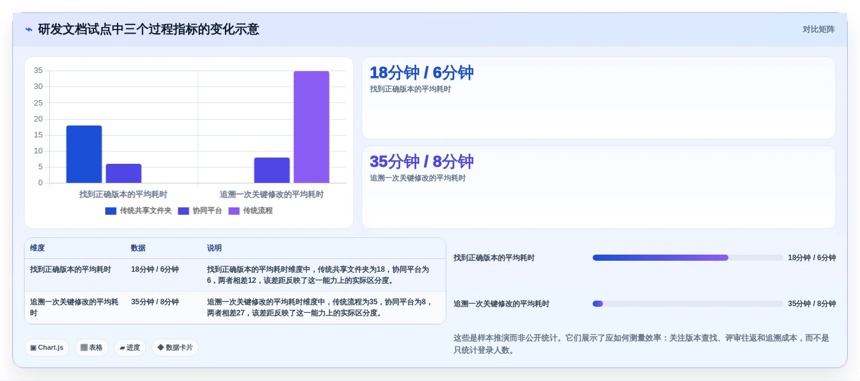Click the tall purple 35 bar in chart

coord(311,127)
